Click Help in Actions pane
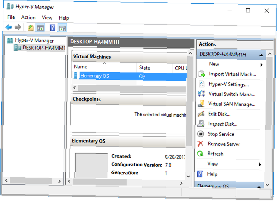 [x=212, y=174]
